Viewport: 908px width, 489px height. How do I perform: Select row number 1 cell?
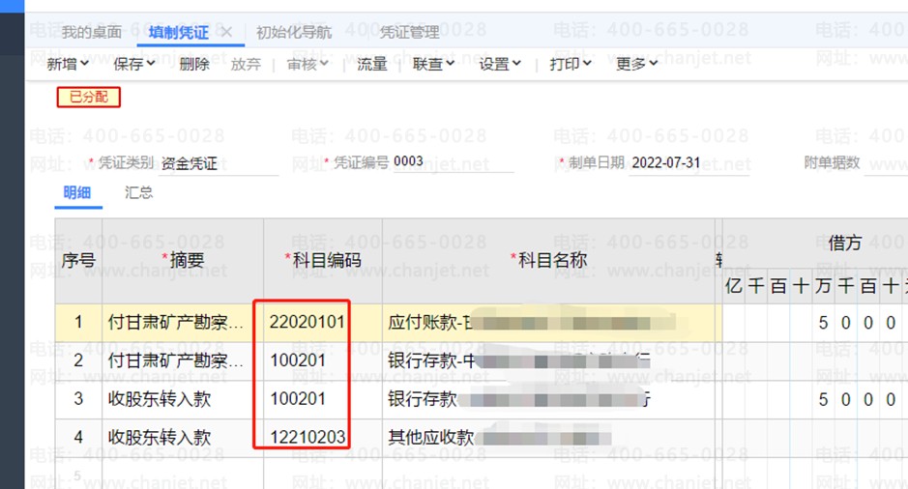pos(78,323)
